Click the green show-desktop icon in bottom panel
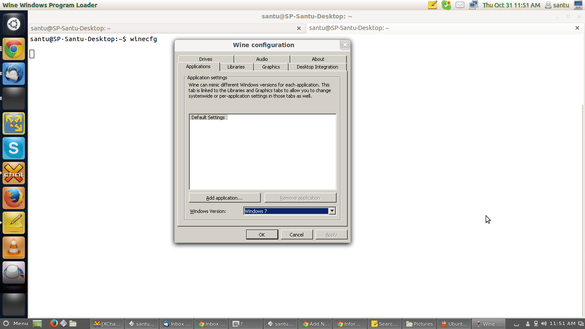This screenshot has height=329, width=585. pyautogui.click(x=37, y=324)
